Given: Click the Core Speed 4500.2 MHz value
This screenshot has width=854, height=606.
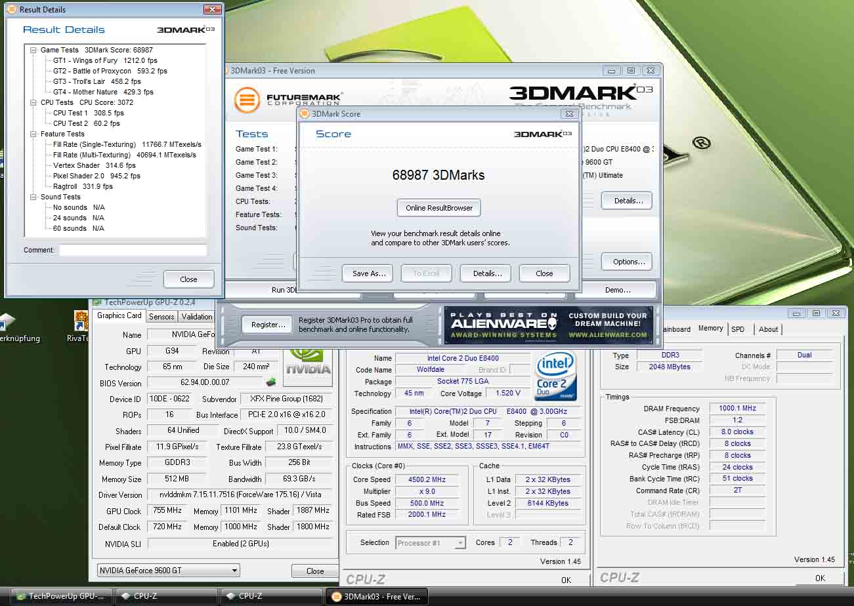Looking at the screenshot, I should pos(427,479).
